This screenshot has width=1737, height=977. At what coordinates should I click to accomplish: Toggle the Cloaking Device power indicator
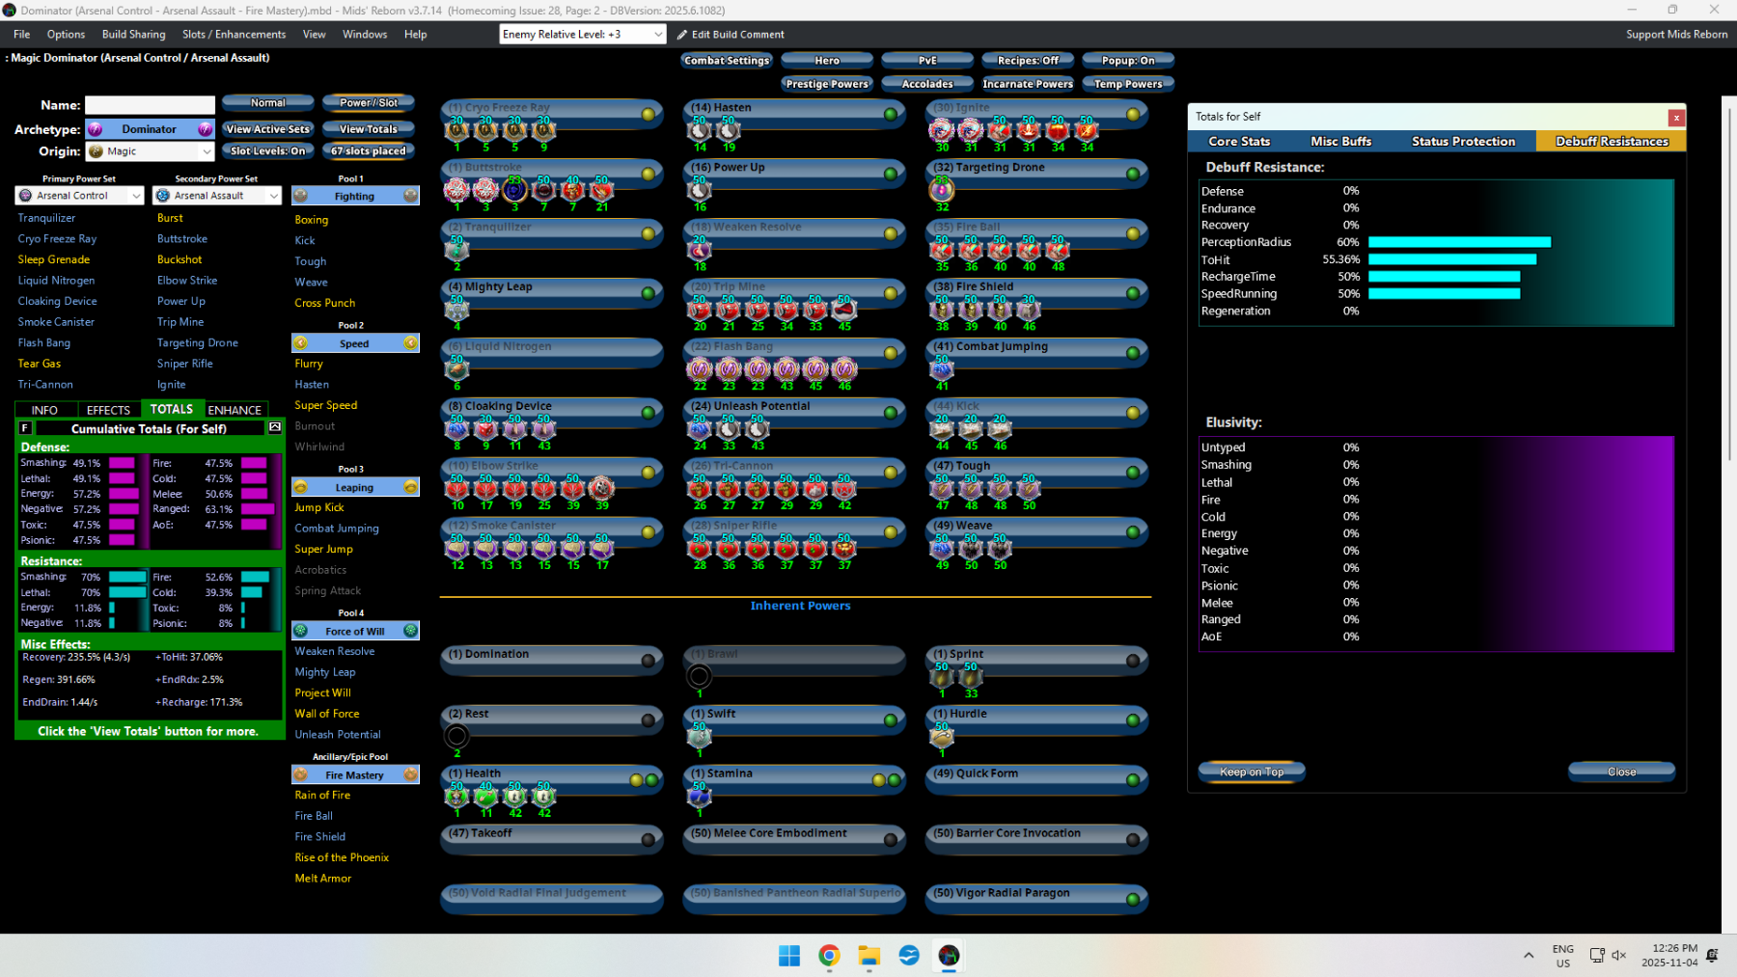click(x=648, y=413)
